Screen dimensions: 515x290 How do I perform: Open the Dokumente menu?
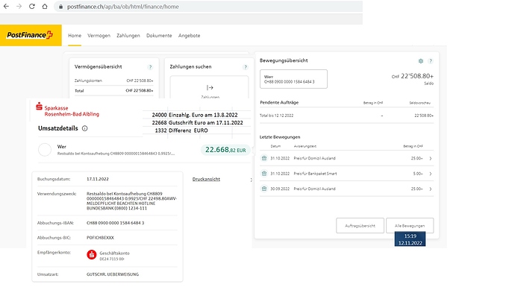[159, 36]
